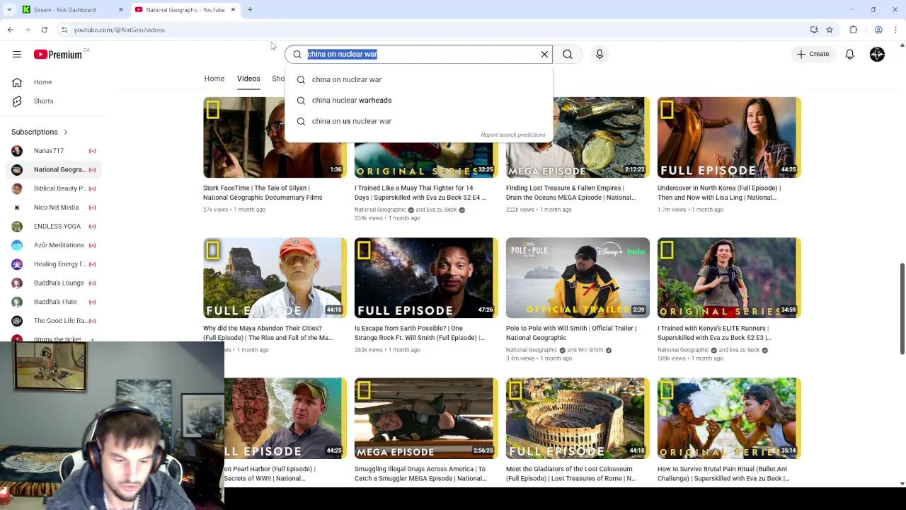Choose suggestion 'china nuclear warheads'
906x510 pixels.
(418, 100)
